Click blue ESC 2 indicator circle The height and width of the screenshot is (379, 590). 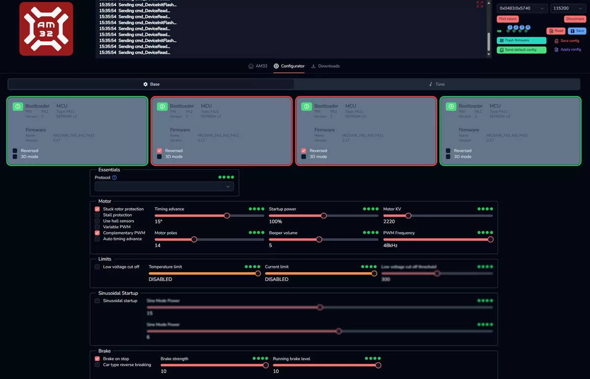point(516,28)
